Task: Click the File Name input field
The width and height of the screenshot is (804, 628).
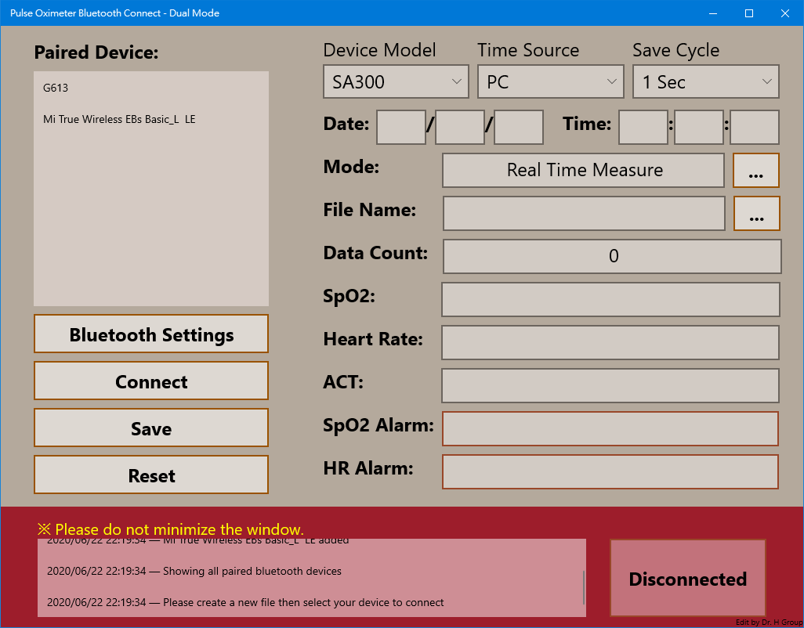Action: [584, 213]
